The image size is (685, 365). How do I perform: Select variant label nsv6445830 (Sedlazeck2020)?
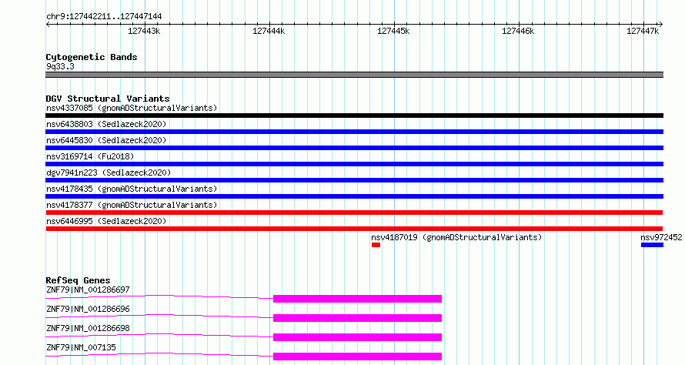pos(106,140)
